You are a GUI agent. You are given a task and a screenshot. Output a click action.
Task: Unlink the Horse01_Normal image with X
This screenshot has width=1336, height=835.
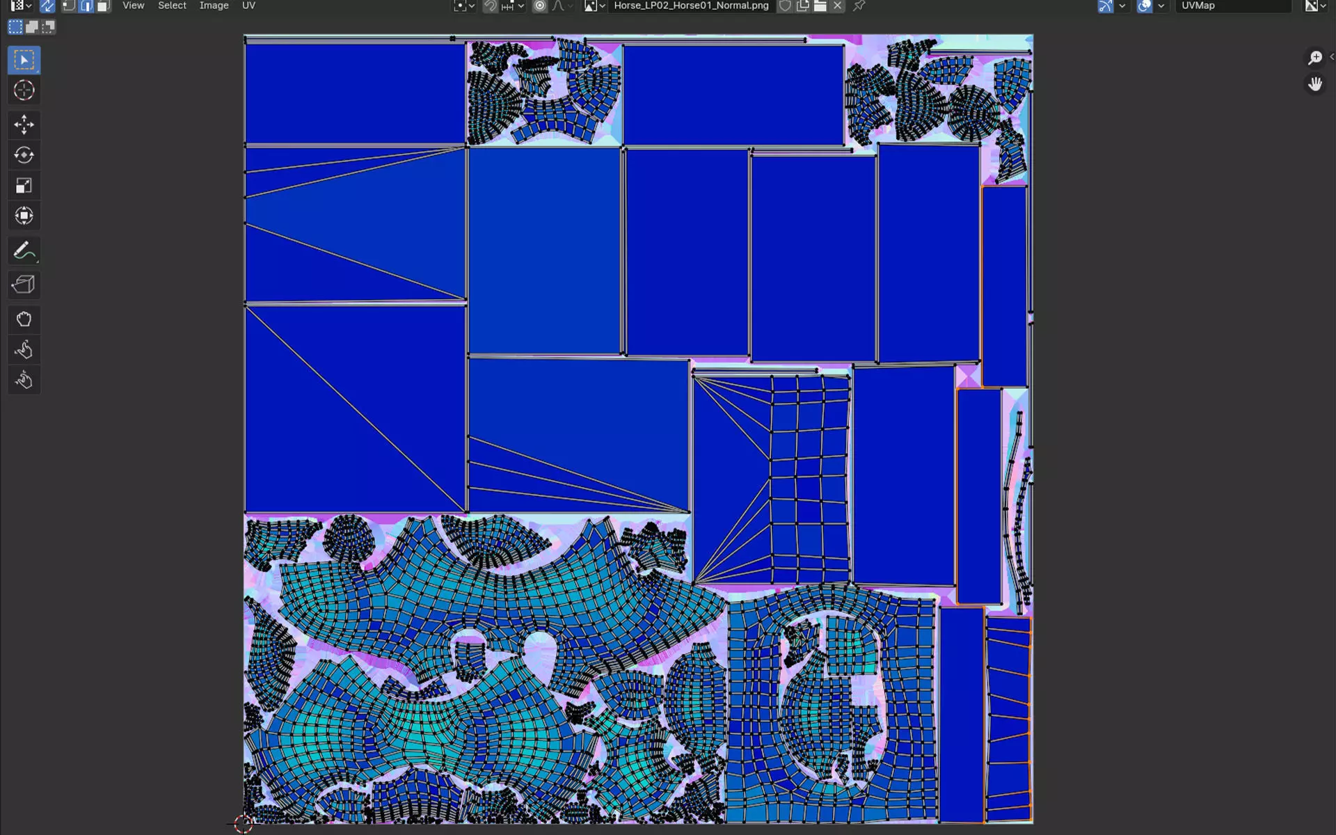pos(838,6)
